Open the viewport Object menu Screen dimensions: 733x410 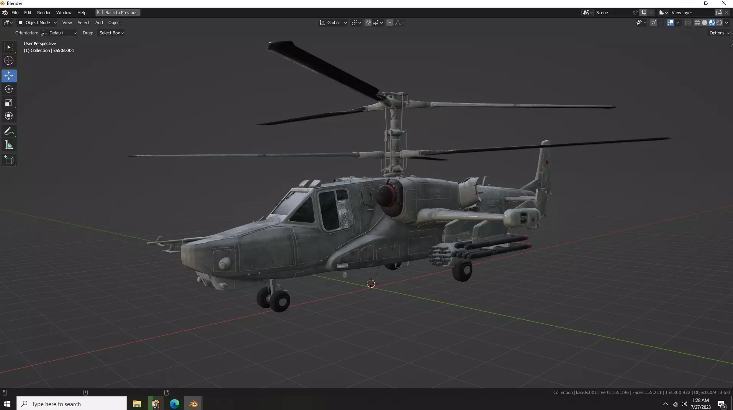(115, 23)
